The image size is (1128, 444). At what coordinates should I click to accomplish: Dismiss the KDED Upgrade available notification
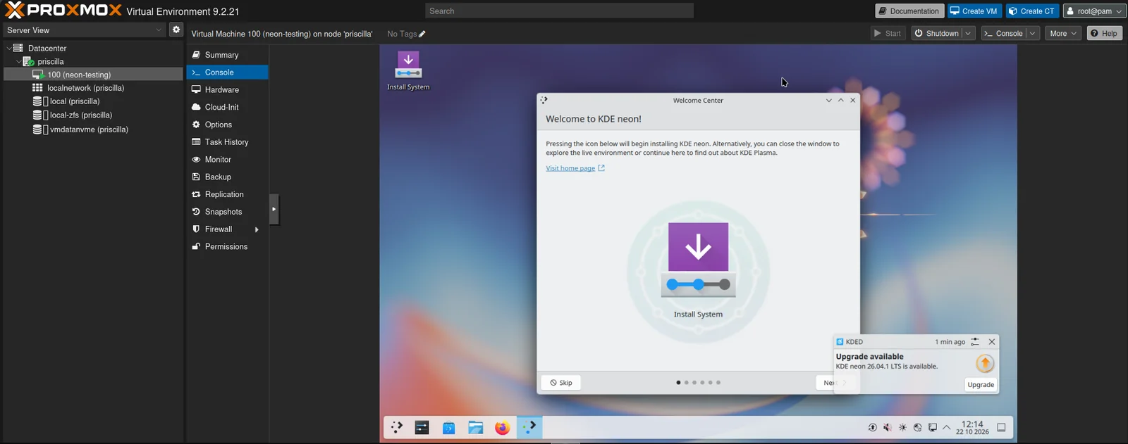click(992, 342)
